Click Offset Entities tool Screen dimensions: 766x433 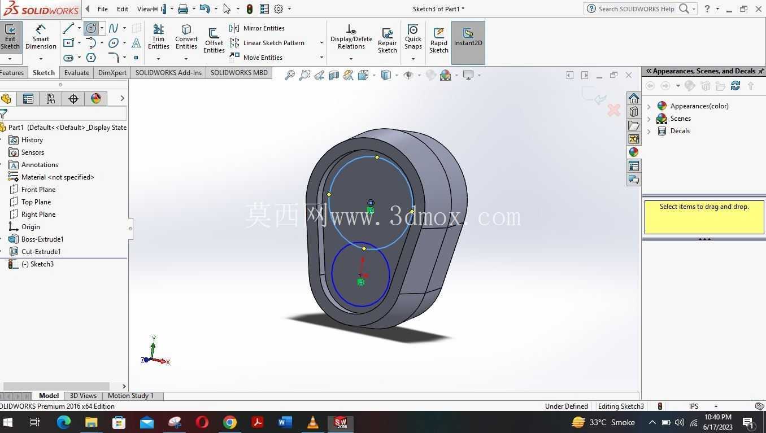(x=214, y=41)
